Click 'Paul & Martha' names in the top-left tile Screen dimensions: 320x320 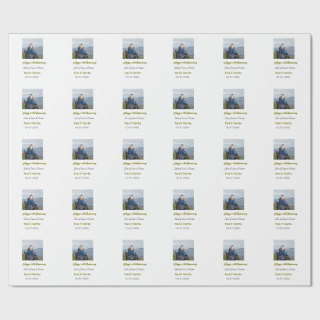32,73
